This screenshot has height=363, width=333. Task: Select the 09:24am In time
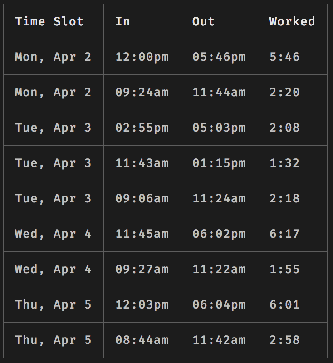click(x=142, y=93)
